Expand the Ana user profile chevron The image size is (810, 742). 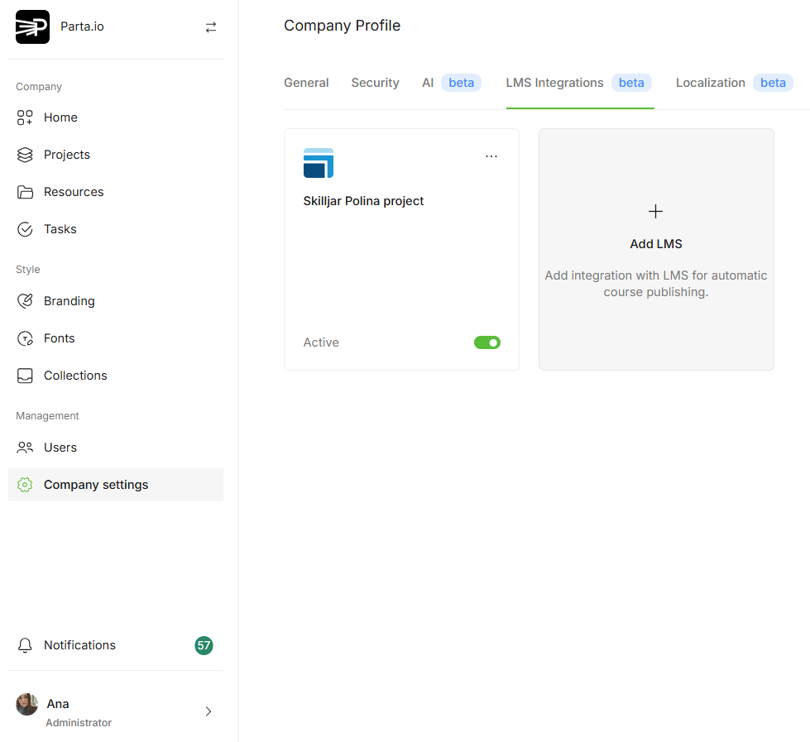click(x=208, y=711)
